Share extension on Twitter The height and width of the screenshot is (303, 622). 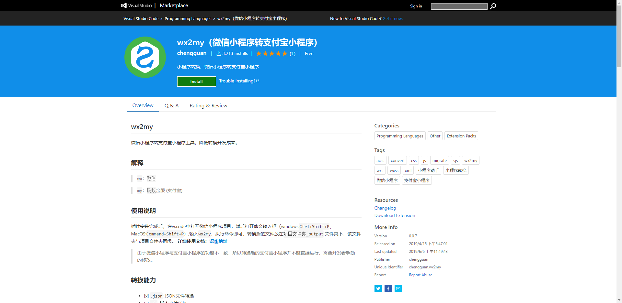pyautogui.click(x=378, y=288)
